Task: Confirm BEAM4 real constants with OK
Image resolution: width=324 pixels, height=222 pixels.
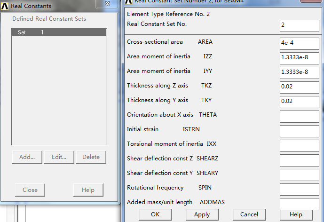Action: [x=155, y=214]
